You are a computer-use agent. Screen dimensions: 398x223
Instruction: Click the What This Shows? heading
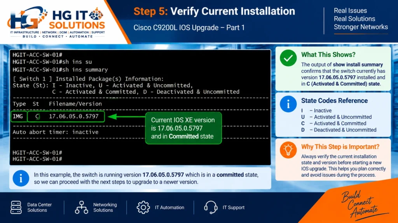328,55
